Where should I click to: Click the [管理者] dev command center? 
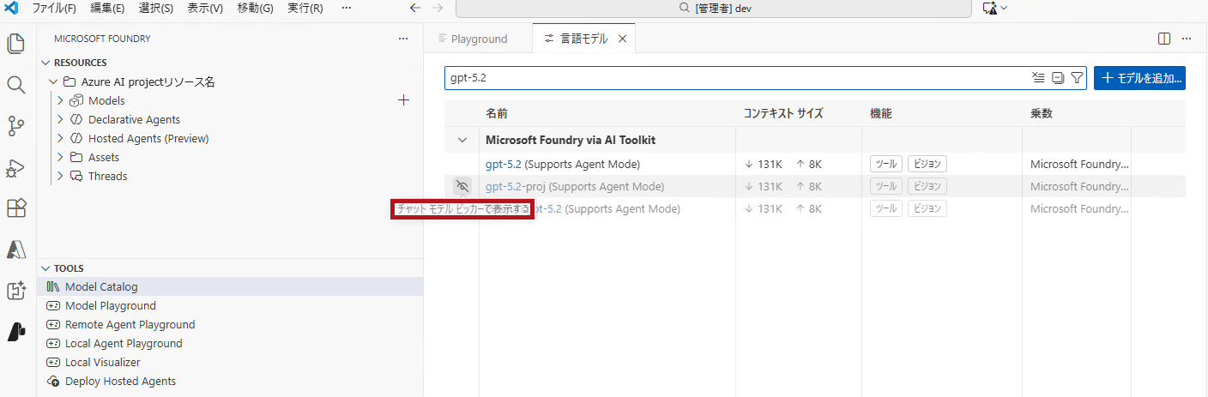coord(713,8)
